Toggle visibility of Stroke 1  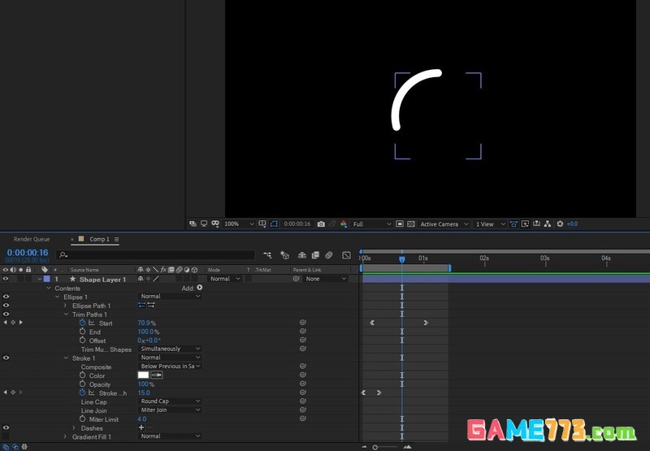(6, 358)
